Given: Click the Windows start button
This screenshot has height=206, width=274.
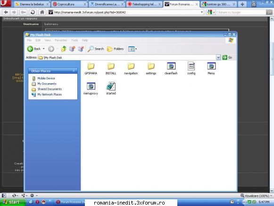Looking at the screenshot, I should click(x=12, y=202).
